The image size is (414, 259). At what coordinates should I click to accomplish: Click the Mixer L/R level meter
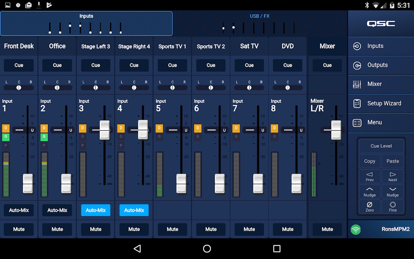pos(313,174)
